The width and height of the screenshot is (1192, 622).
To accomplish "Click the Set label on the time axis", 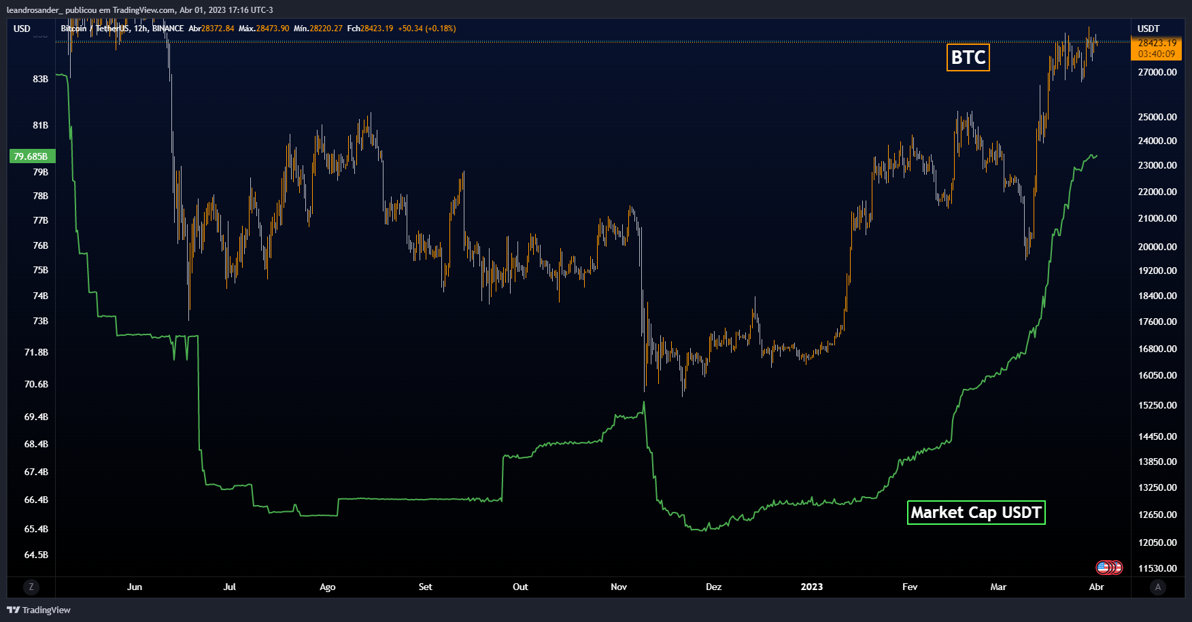I will point(426,587).
